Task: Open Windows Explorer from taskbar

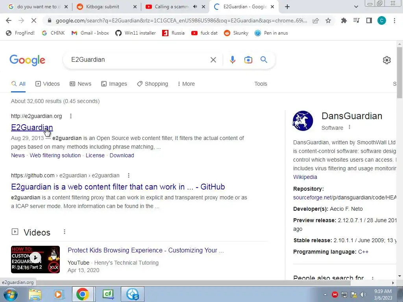Action: pos(35,295)
